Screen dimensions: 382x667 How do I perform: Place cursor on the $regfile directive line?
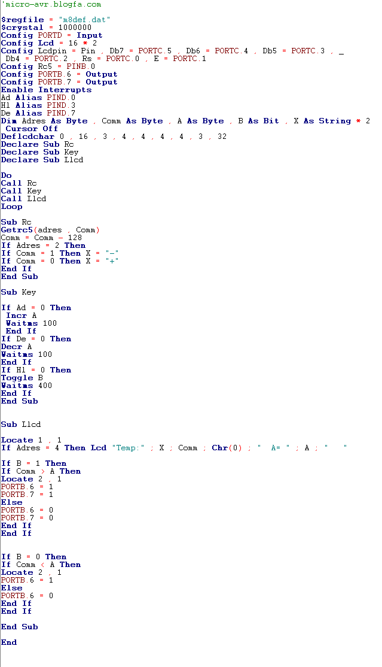(x=56, y=20)
